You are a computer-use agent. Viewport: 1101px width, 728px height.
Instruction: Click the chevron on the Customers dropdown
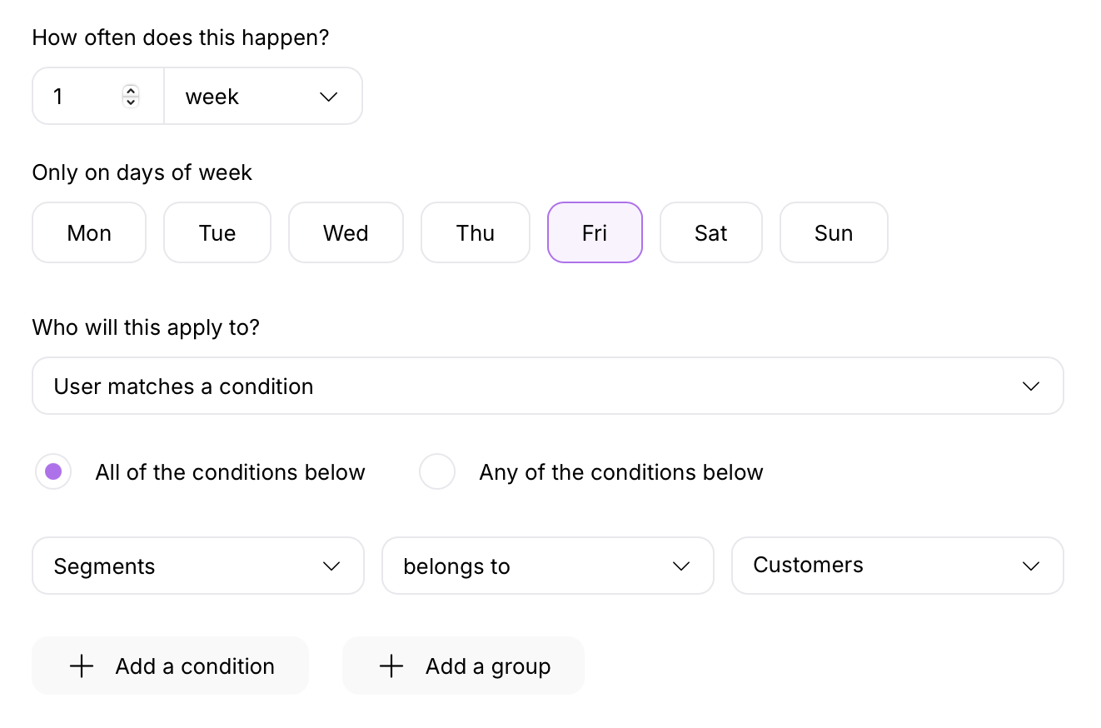tap(1030, 565)
